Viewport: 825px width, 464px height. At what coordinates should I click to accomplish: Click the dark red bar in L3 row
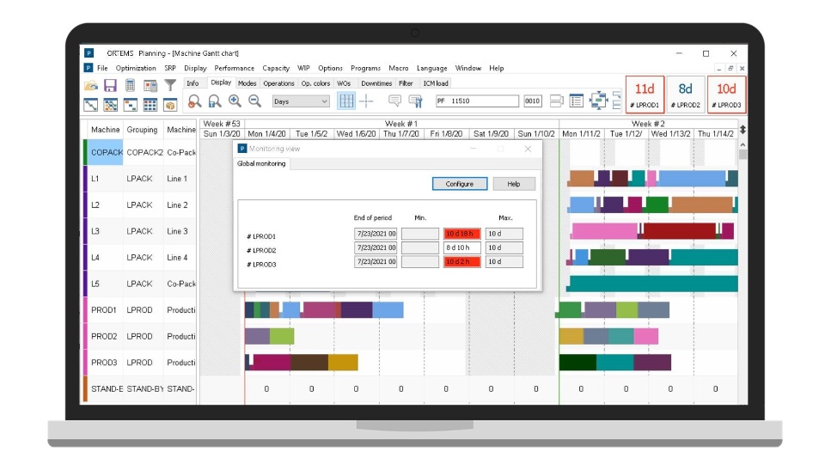[679, 231]
